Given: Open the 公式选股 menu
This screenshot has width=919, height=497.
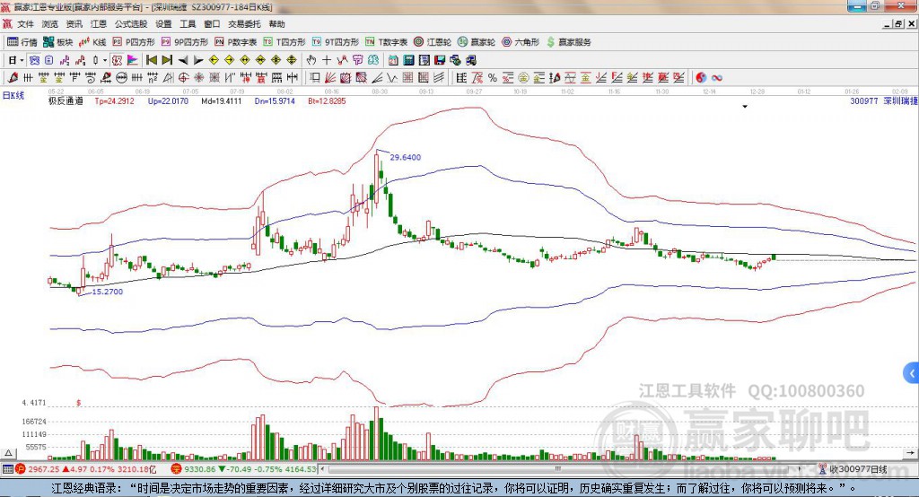Looking at the screenshot, I should coord(131,24).
